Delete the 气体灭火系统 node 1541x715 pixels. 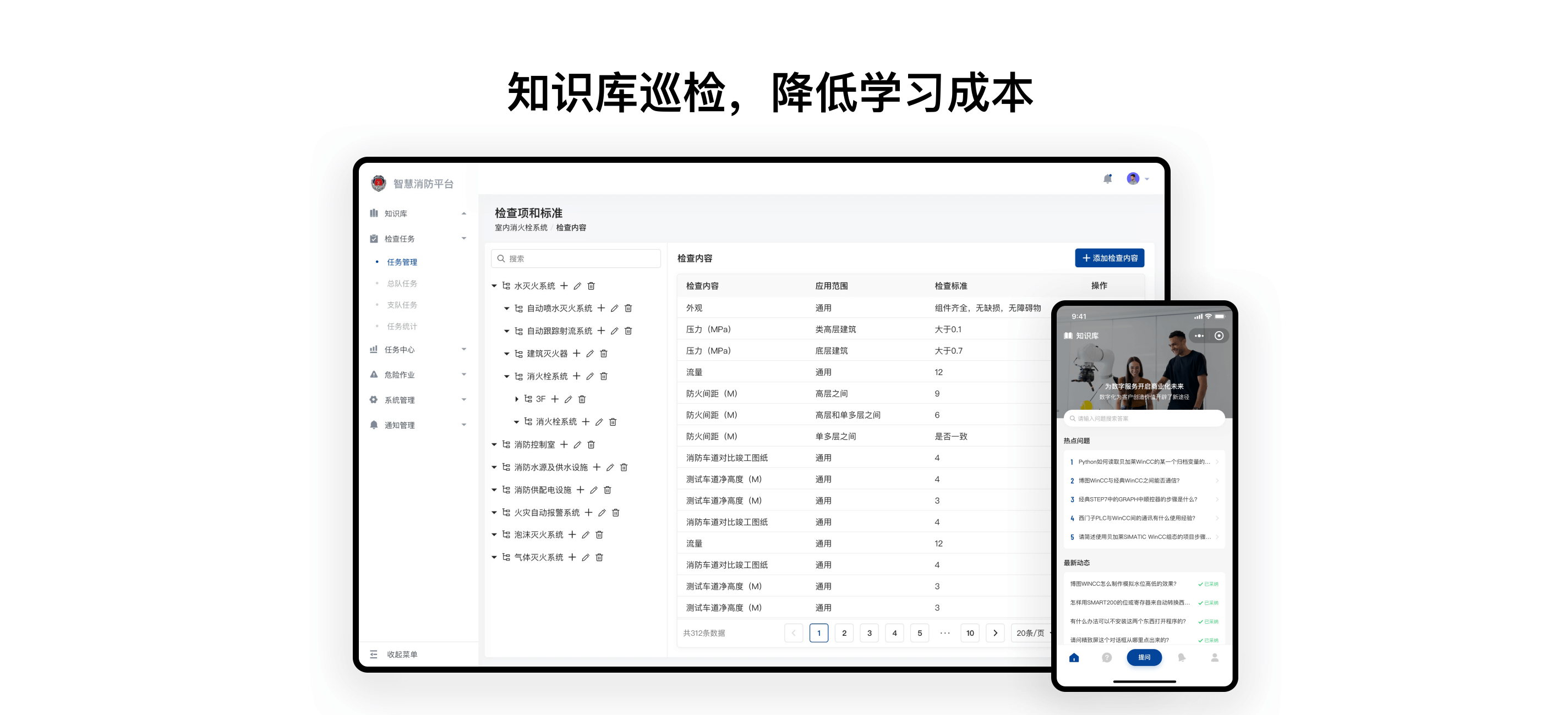coord(599,558)
